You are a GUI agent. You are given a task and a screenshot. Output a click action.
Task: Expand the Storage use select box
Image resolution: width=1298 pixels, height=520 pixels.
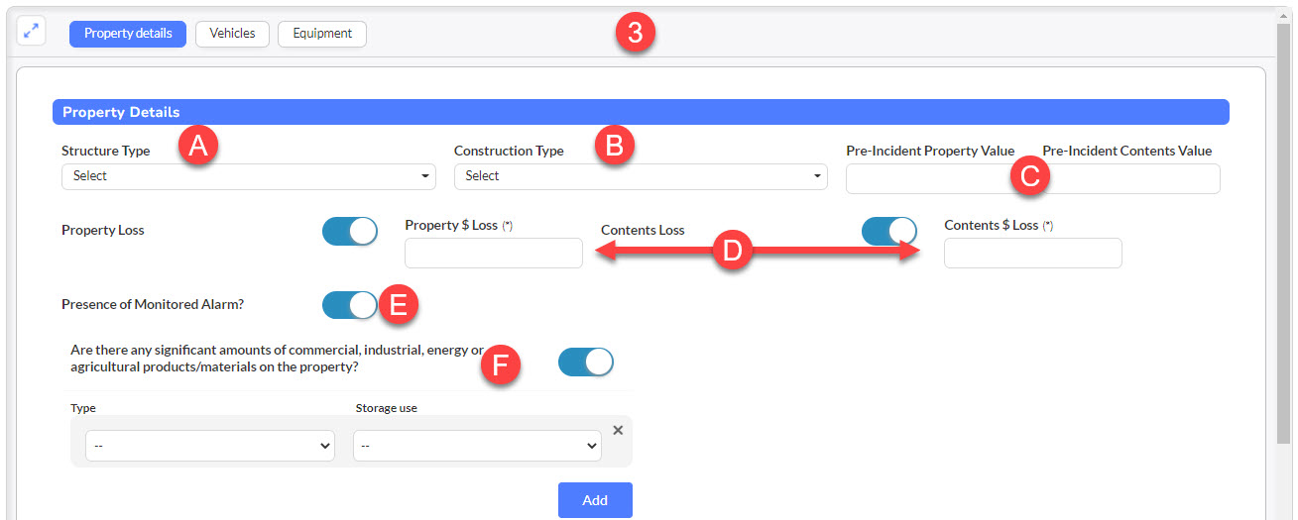[x=477, y=446]
